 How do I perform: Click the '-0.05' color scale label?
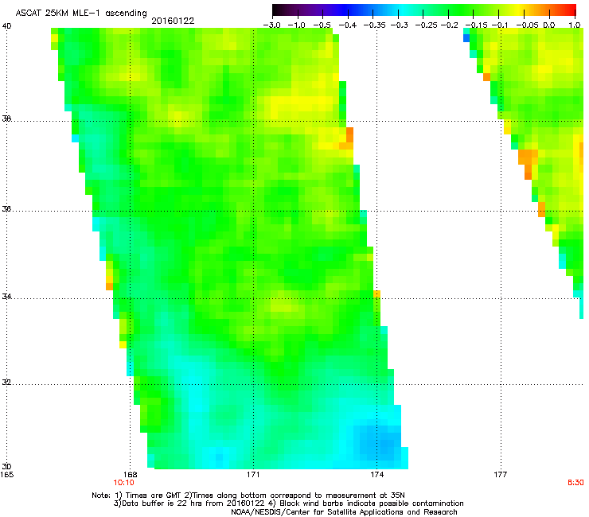(x=527, y=25)
